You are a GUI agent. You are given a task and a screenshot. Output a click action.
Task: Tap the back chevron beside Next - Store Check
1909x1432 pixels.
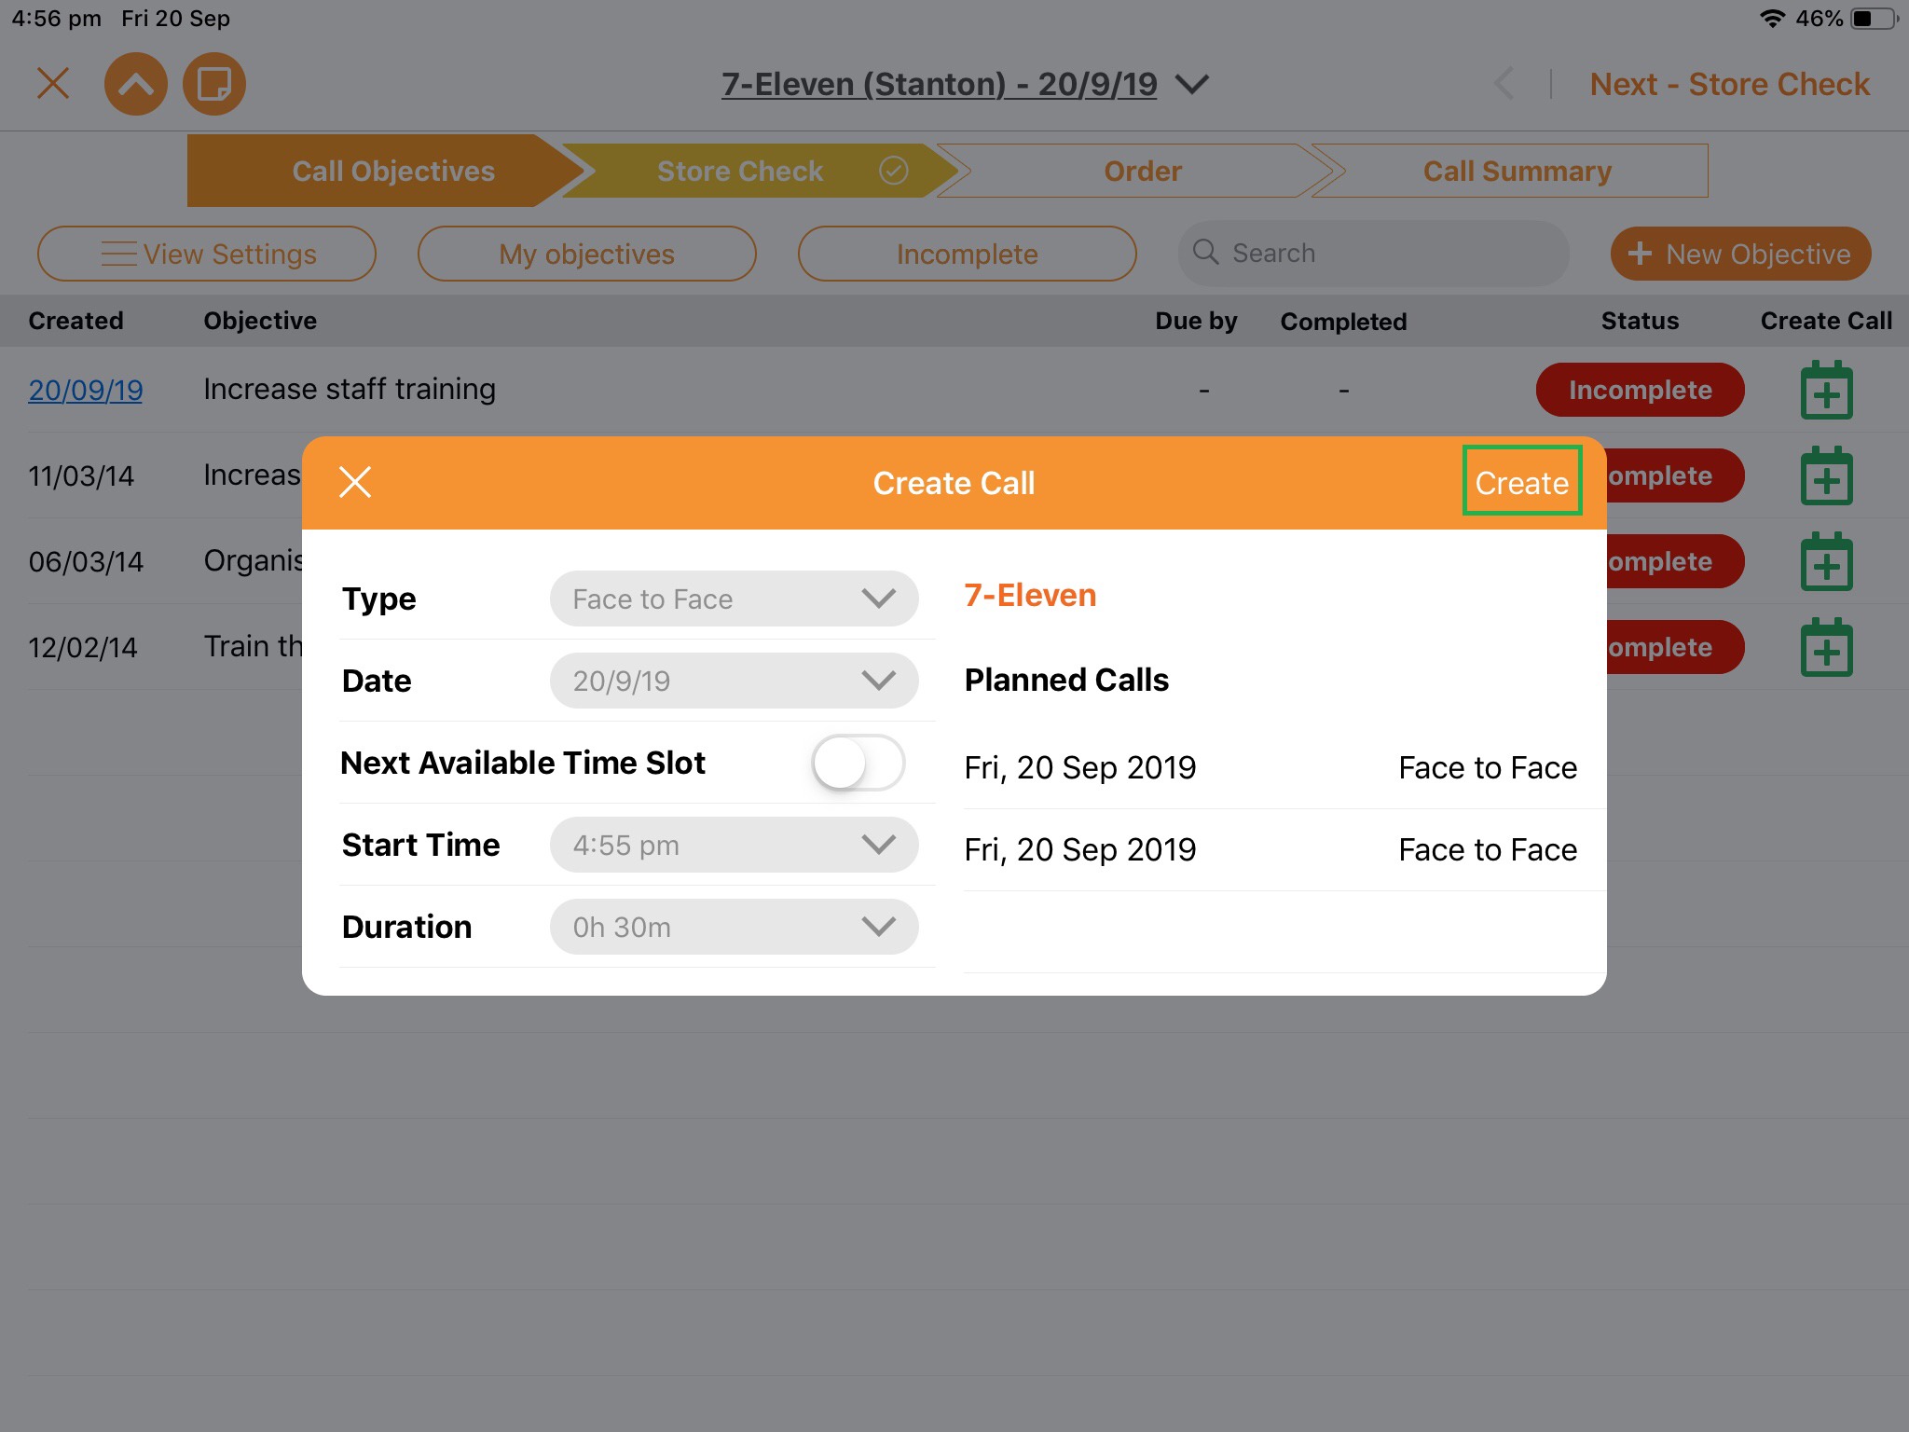[x=1504, y=84]
